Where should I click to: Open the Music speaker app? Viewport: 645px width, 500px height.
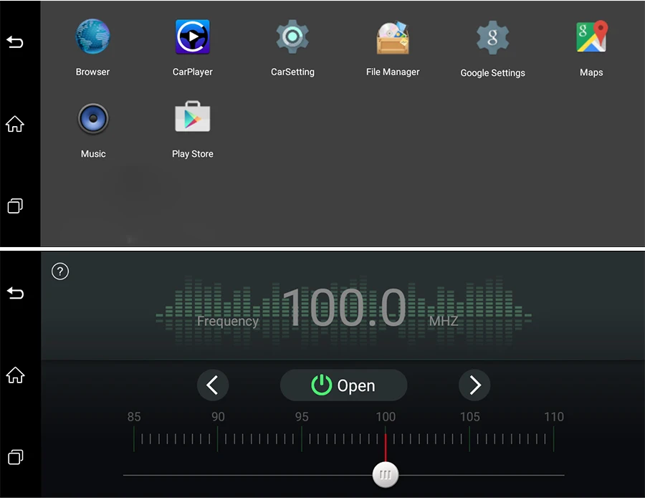(93, 118)
